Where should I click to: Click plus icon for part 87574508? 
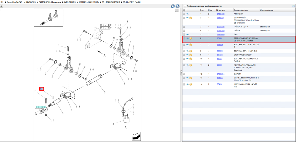point(184,27)
